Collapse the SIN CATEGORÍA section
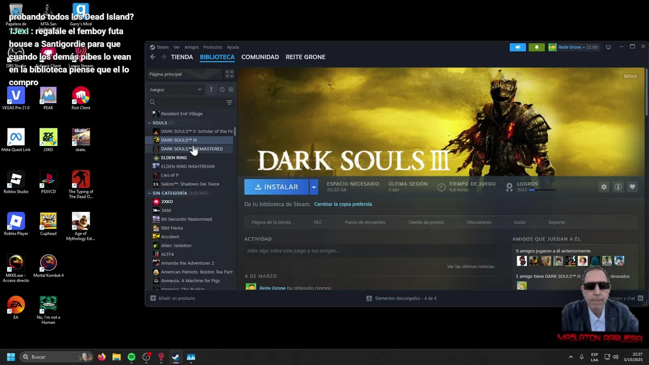This screenshot has width=649, height=365. point(150,193)
